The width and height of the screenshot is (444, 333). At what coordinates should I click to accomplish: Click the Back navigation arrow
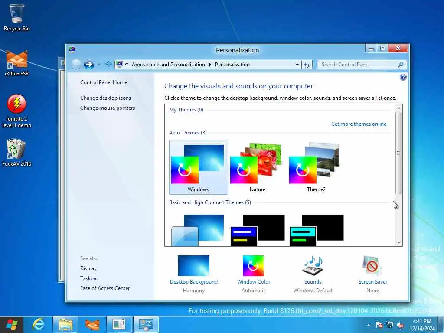tap(76, 65)
